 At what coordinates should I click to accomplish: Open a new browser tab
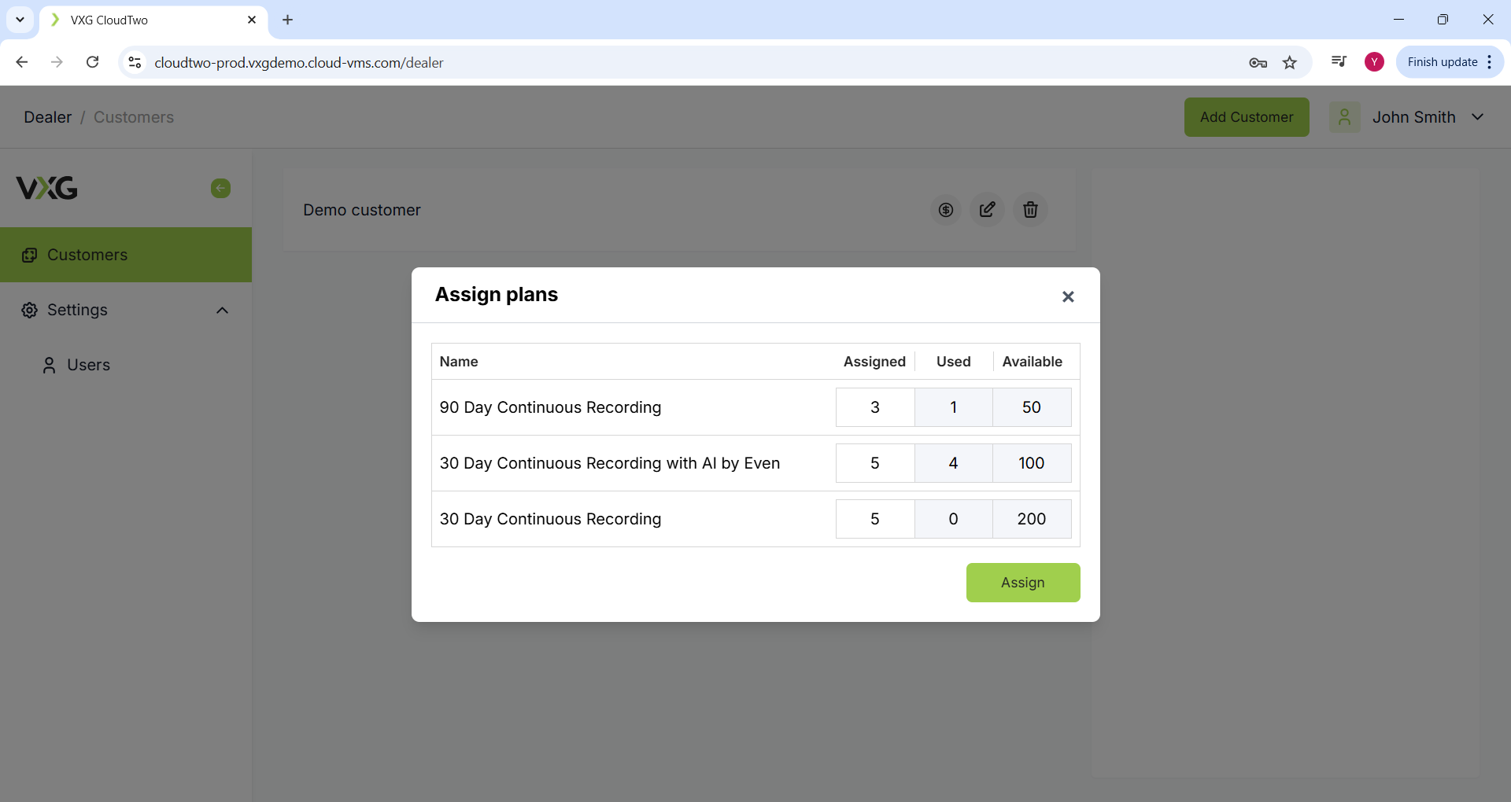coord(287,20)
